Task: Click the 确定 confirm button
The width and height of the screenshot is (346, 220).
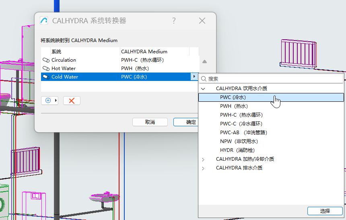Action: click(186, 122)
